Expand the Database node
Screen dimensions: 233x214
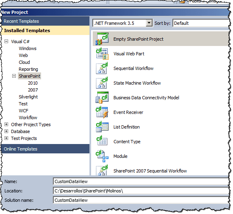click(x=6, y=131)
